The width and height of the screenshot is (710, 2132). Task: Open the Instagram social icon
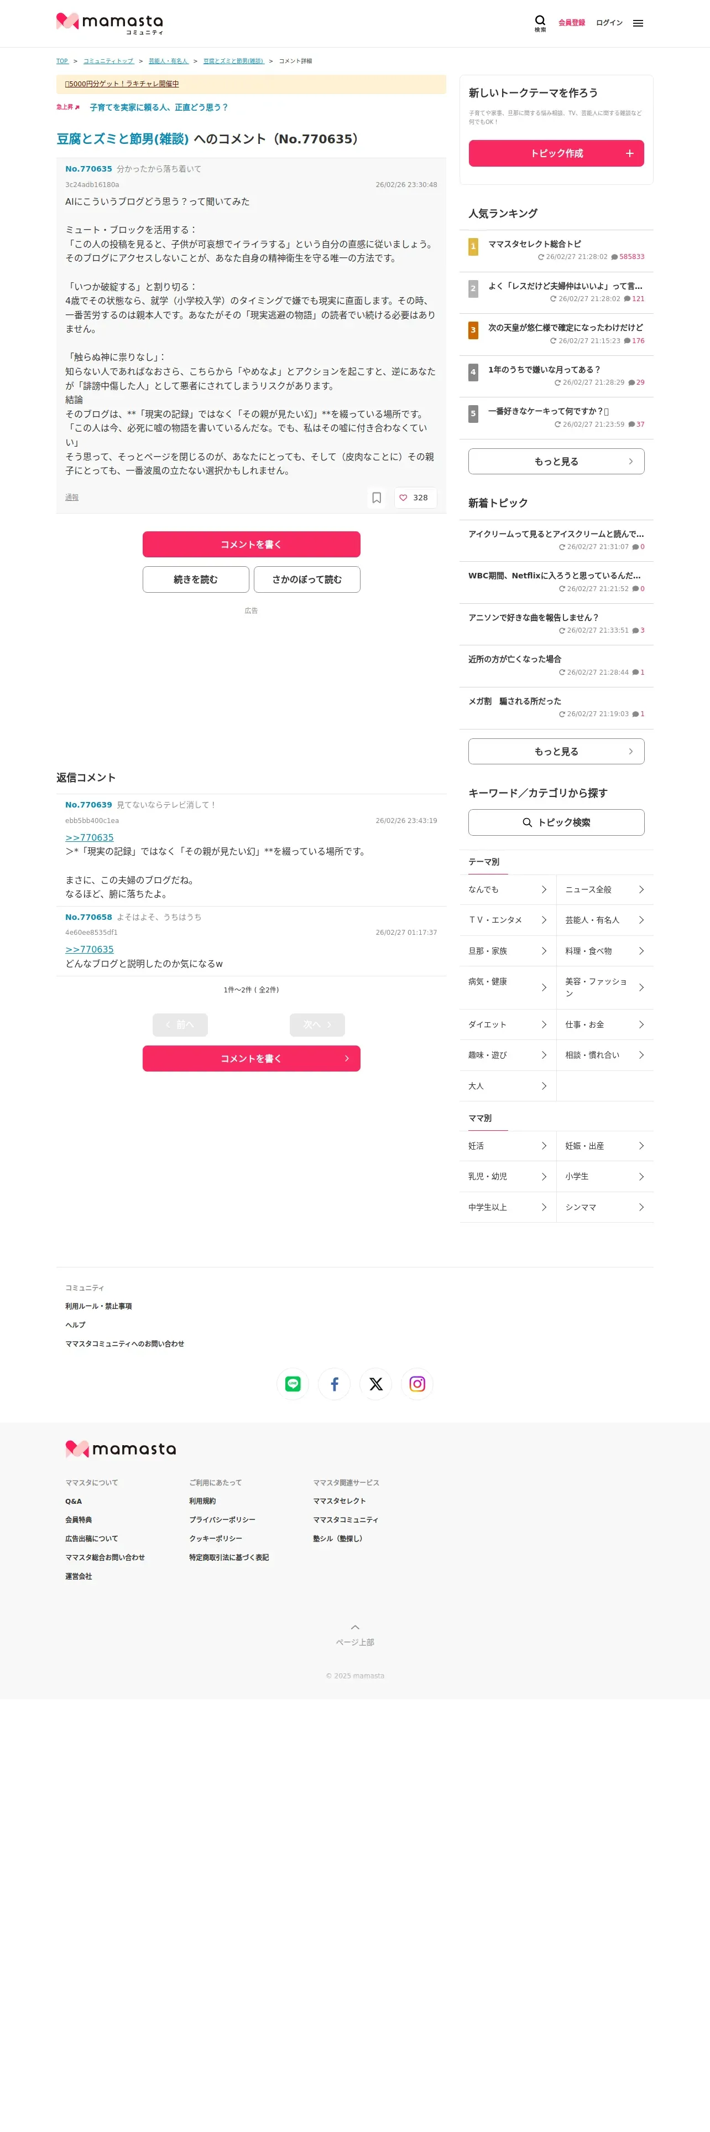417,1384
